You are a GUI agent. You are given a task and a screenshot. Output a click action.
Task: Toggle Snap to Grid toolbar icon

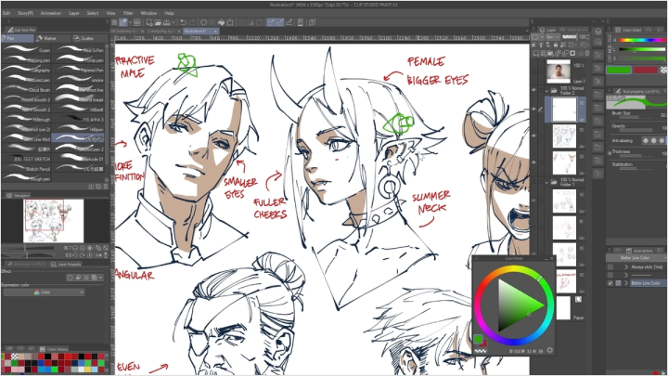click(x=289, y=22)
